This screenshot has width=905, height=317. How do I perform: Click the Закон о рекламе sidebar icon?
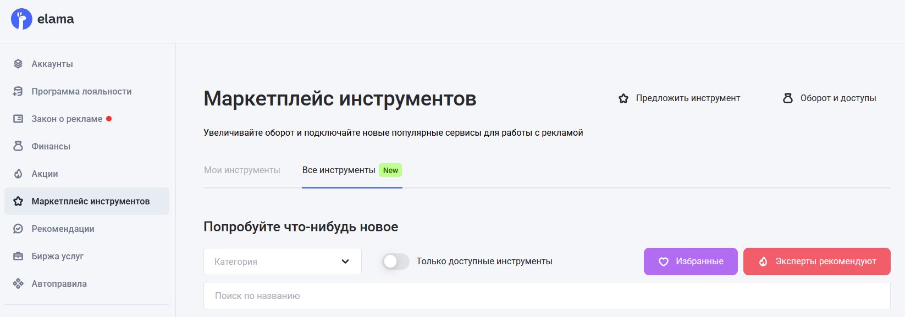(x=18, y=119)
